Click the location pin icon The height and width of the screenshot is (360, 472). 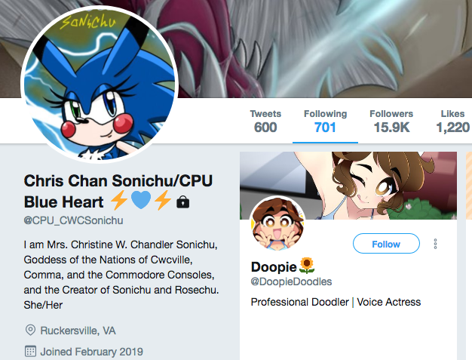pos(30,330)
